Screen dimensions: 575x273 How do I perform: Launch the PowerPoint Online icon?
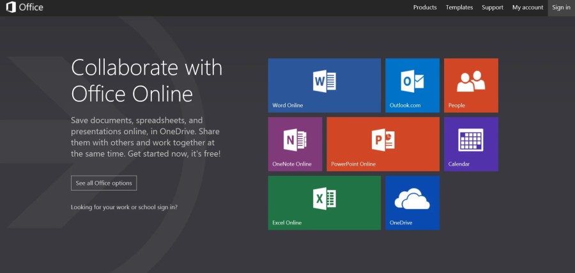(383, 140)
